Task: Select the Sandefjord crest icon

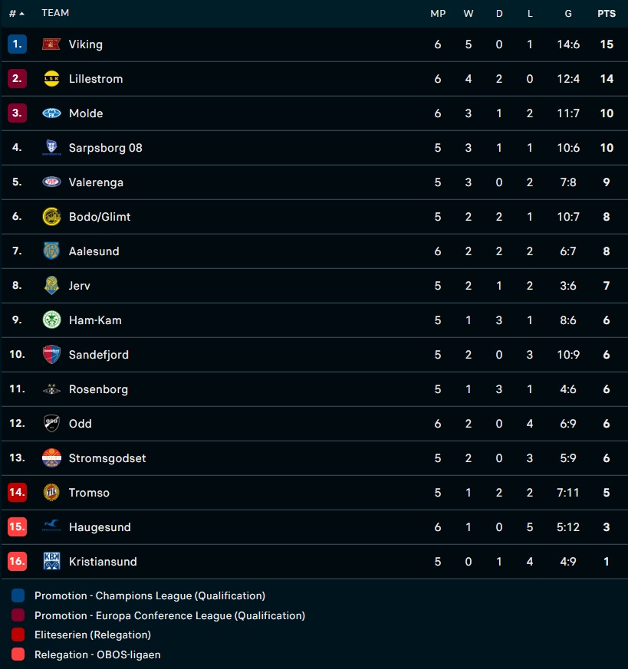Action: pos(51,355)
